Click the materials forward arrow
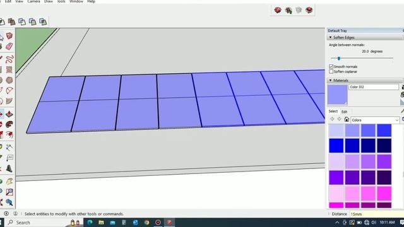Viewport: 404px width, 227px height. point(340,119)
